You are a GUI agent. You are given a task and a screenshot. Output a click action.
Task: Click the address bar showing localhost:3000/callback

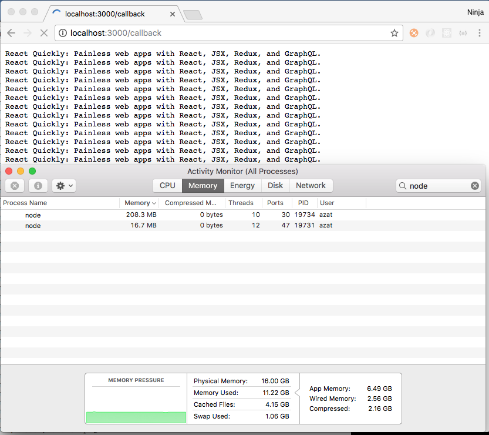click(x=228, y=33)
